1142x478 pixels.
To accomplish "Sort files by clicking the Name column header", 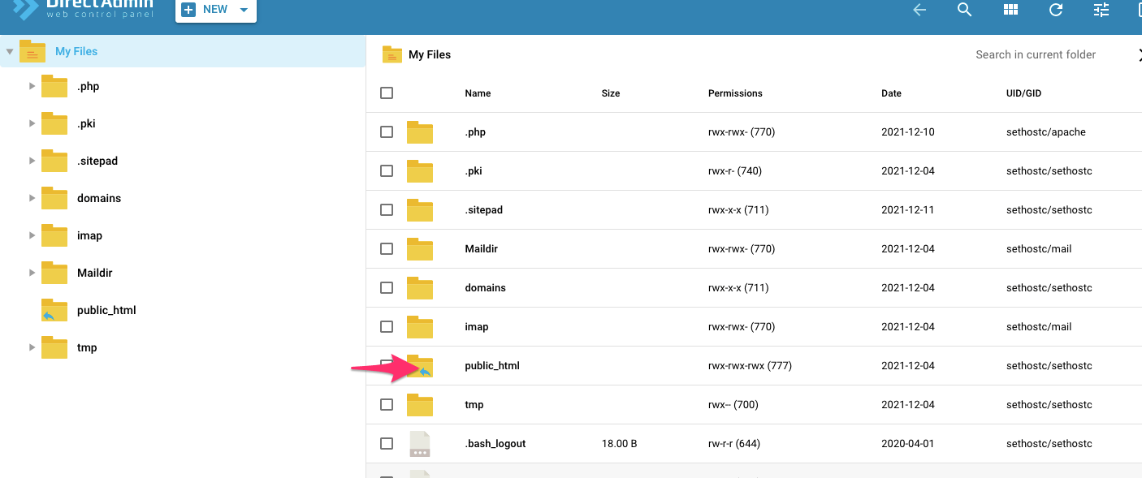I will tap(478, 93).
